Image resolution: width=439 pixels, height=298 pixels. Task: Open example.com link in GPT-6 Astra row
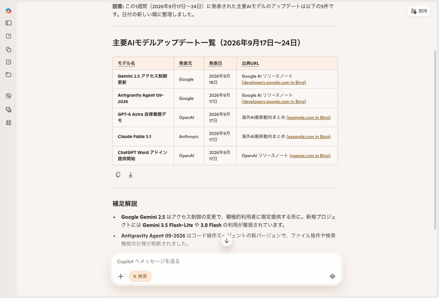(x=308, y=118)
